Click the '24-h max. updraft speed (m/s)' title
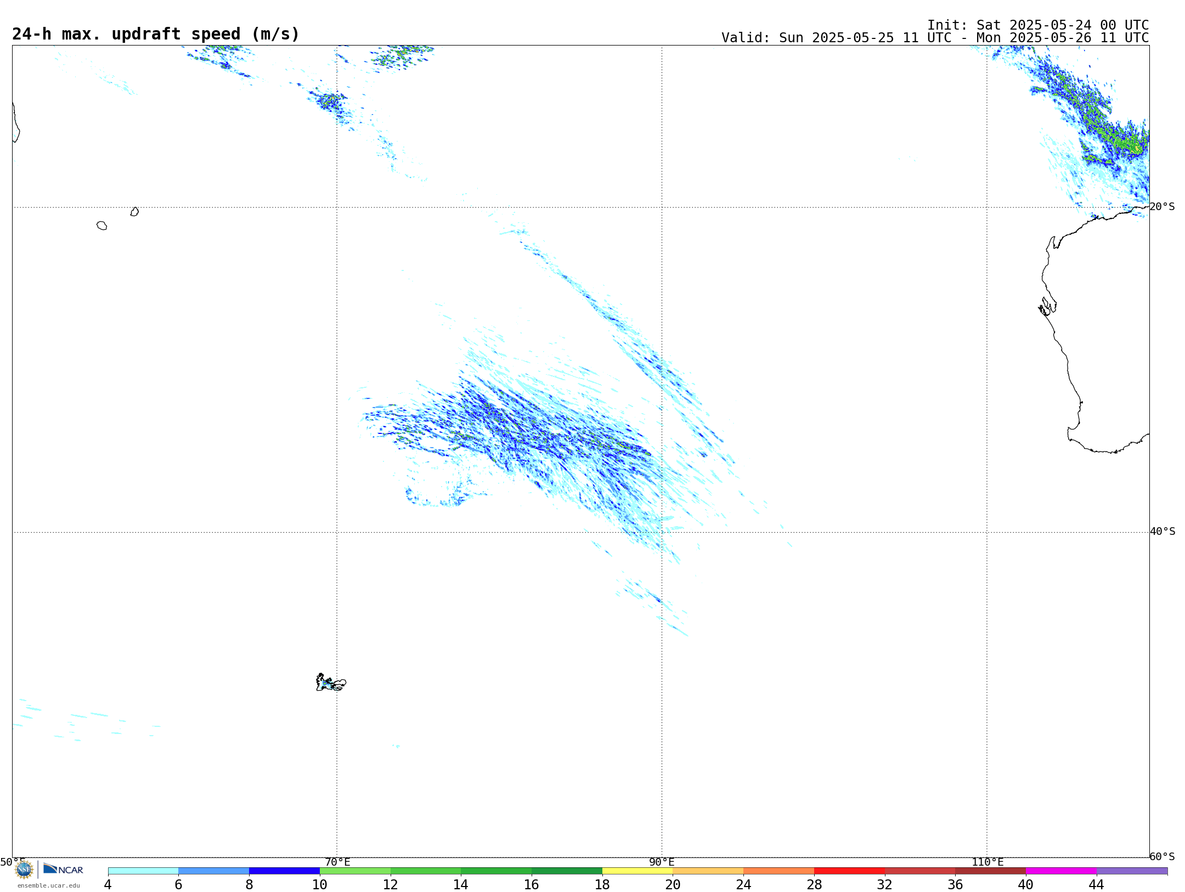 click(x=156, y=35)
